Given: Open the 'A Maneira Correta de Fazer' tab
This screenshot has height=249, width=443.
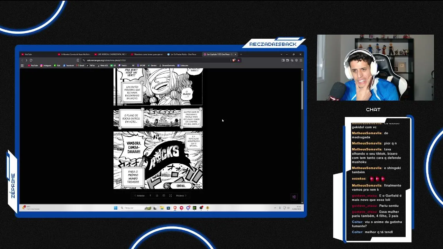Looking at the screenshot, I should 74,54.
